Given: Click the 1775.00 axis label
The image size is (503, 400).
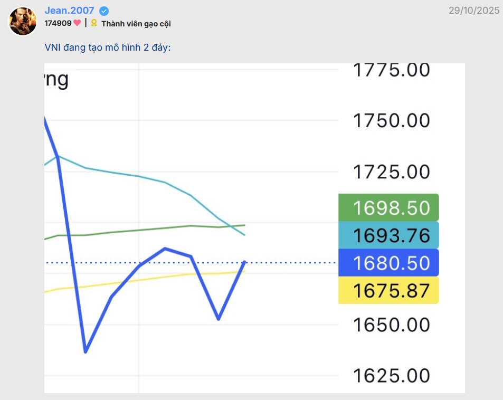Looking at the screenshot, I should 391,70.
